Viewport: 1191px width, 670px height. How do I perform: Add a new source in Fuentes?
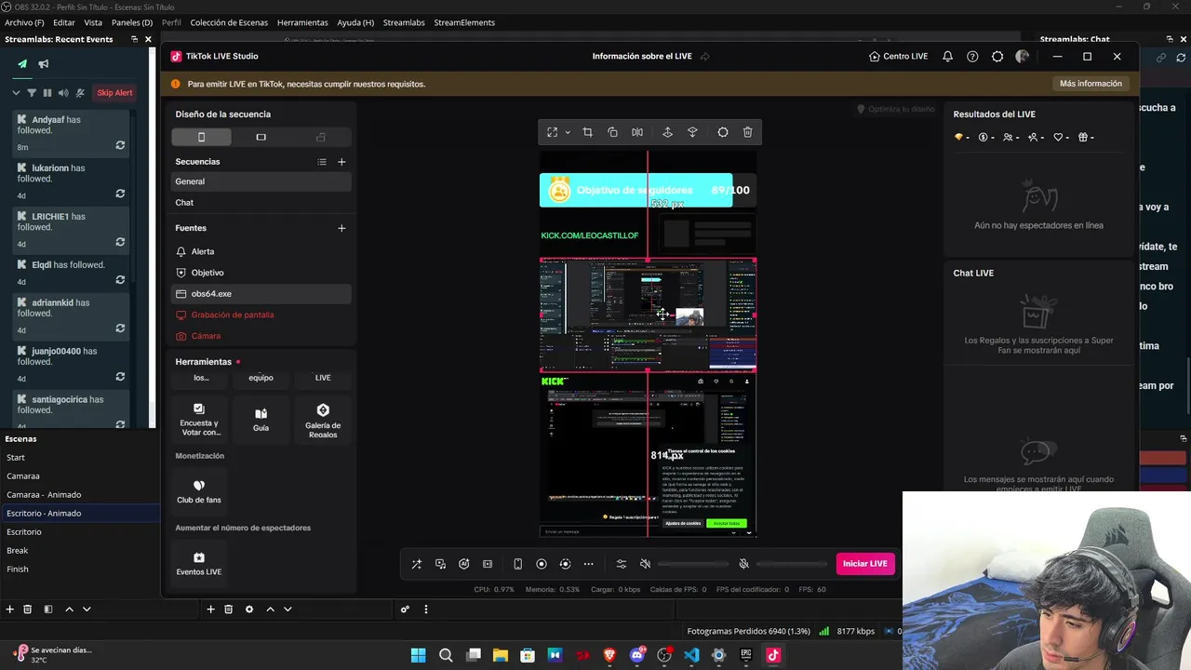341,228
